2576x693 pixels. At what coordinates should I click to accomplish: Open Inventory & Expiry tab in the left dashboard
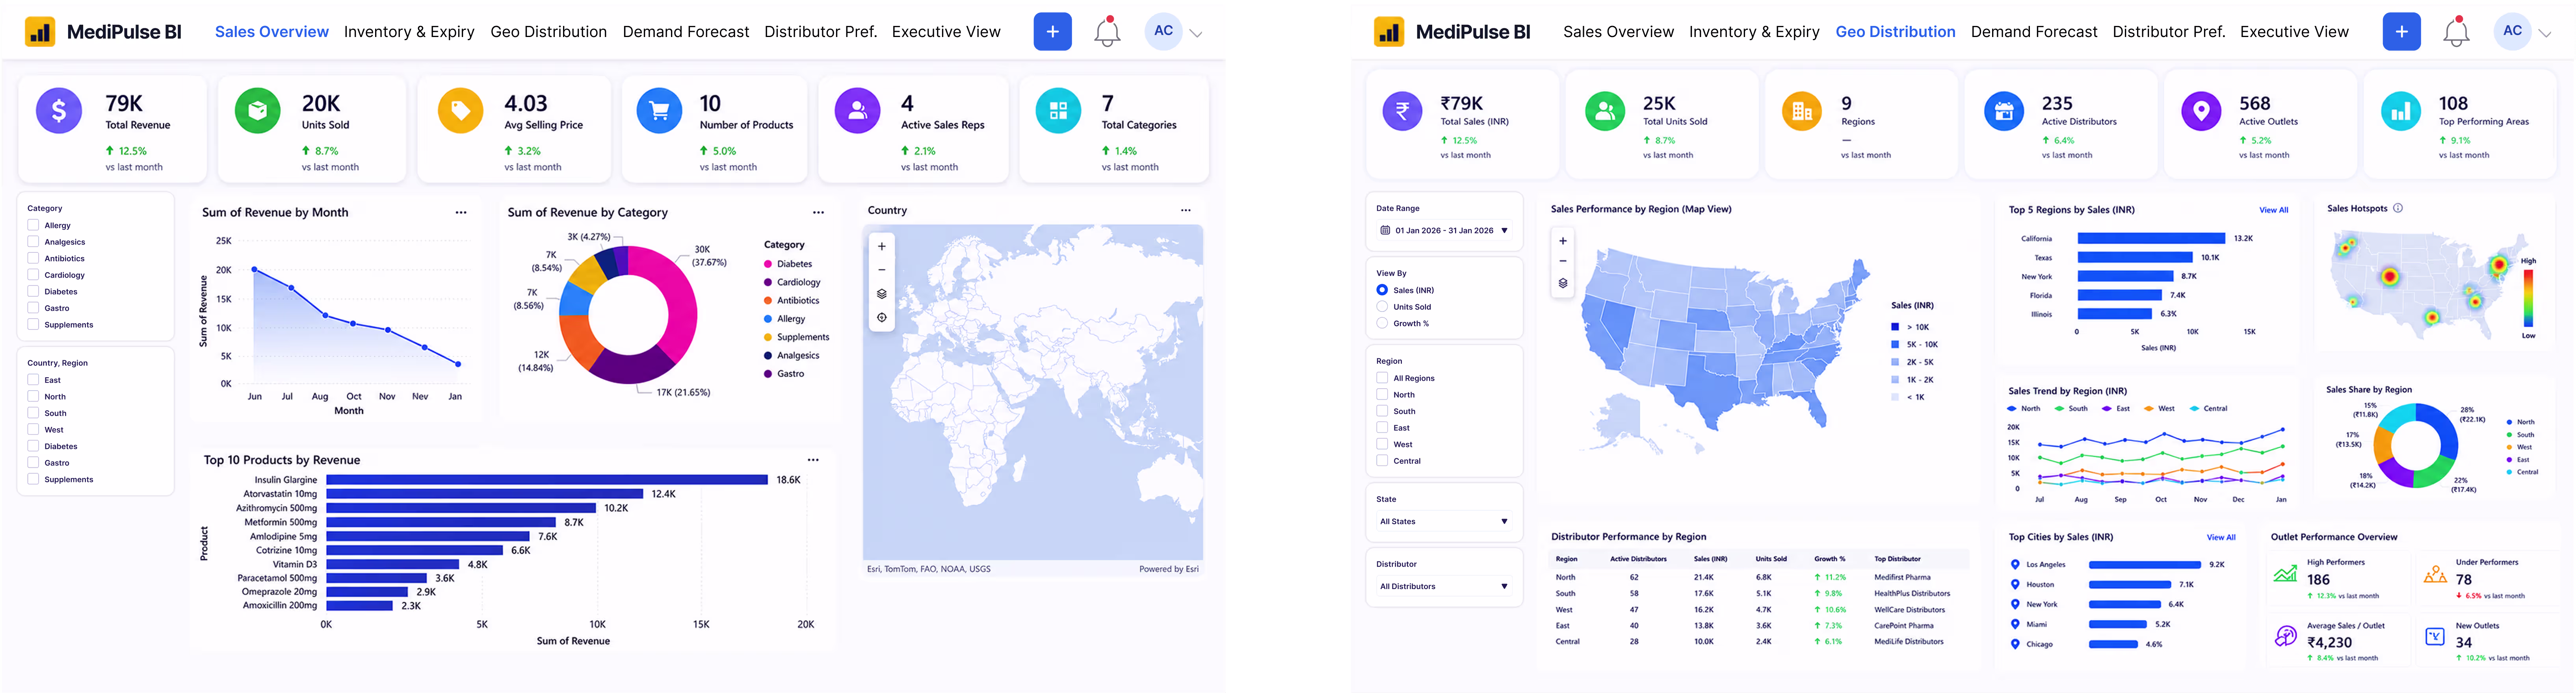point(409,32)
